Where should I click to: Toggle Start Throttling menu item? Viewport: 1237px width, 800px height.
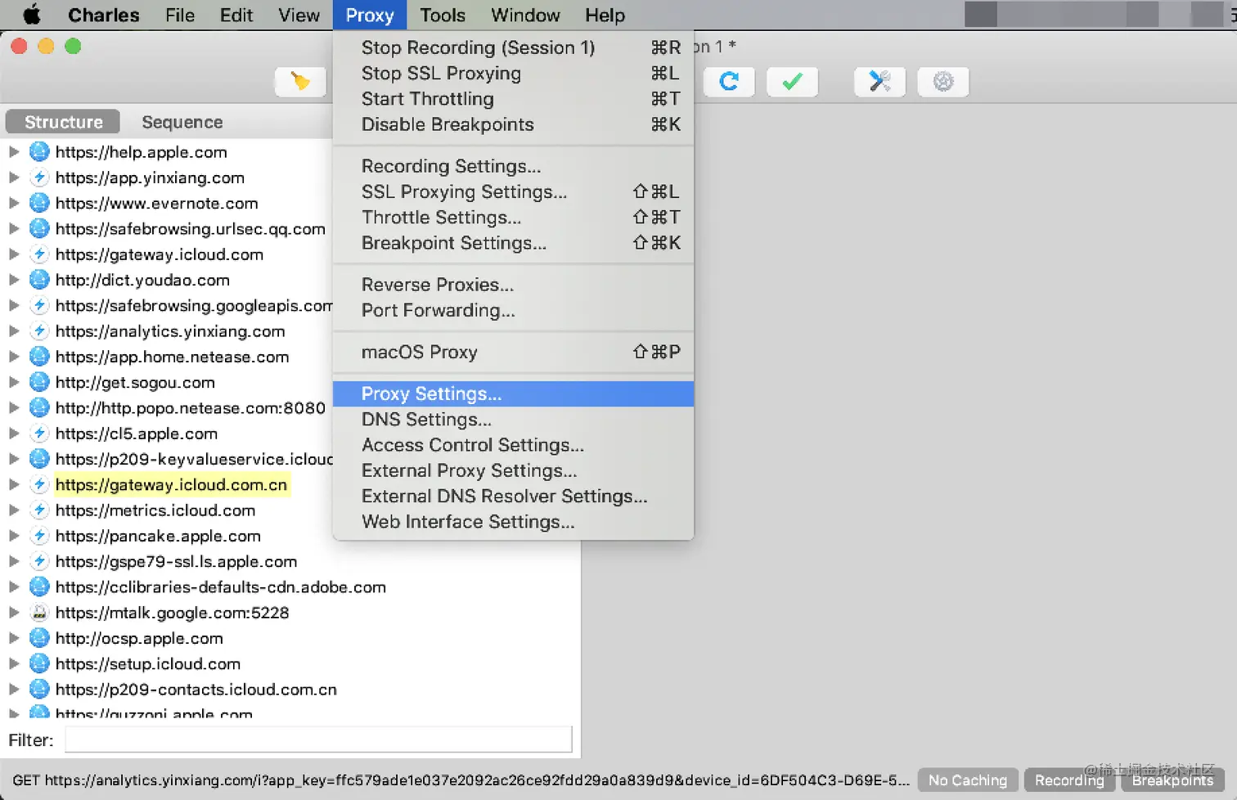click(x=513, y=99)
